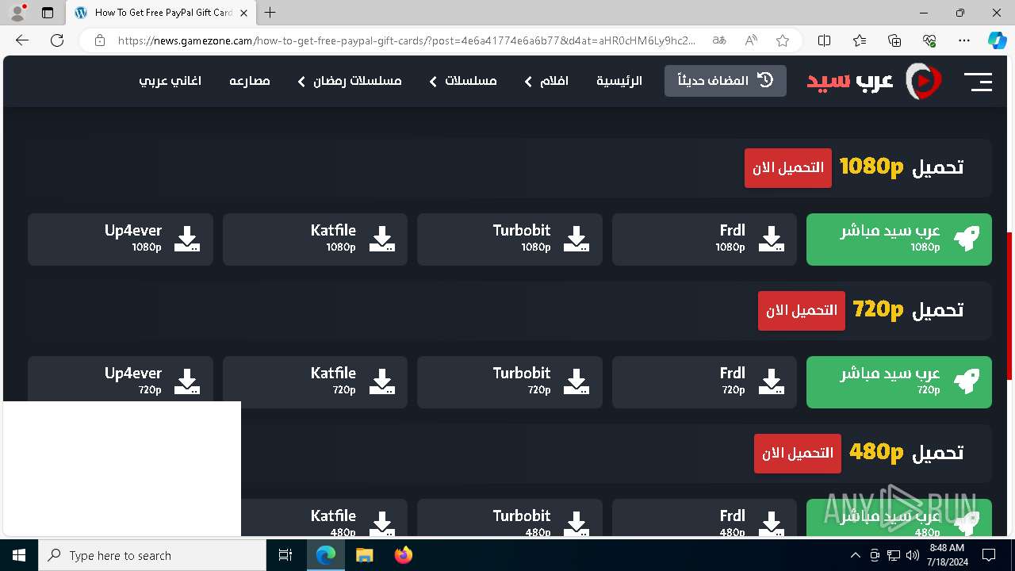Viewport: 1015px width, 571px height.
Task: Click red download-now badge for 480p
Action: 797,453
